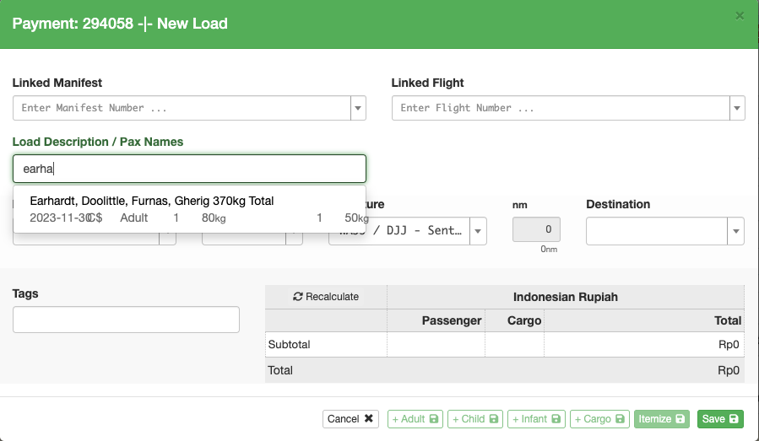Expand the Linked Manifest dropdown arrow
Viewport: 759px width, 441px height.
click(358, 108)
